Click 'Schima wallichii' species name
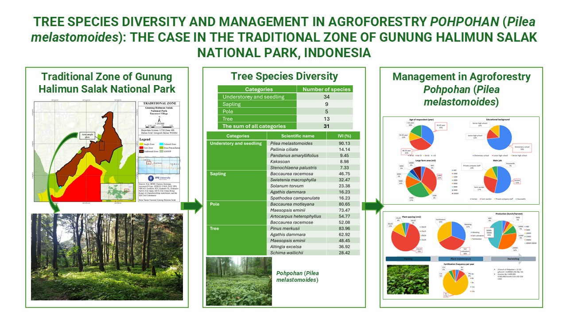 [286, 253]
